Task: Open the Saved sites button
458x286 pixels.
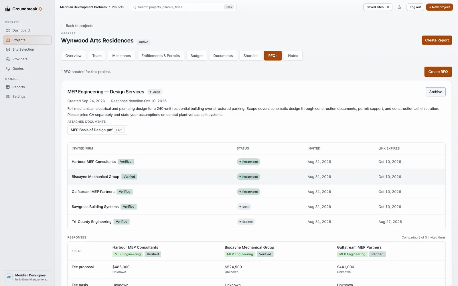Action: pyautogui.click(x=378, y=7)
